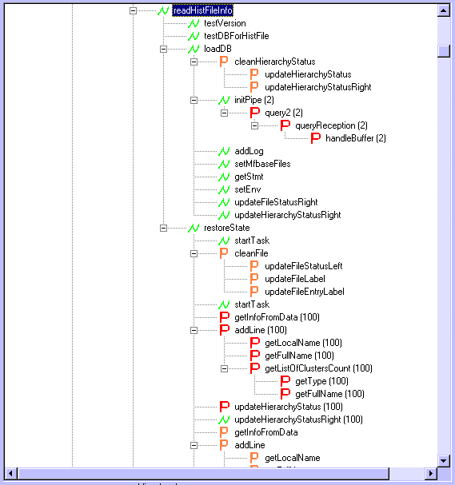Click the green icon beside updateHierarchyStatusRight (100)
This screenshot has height=485, width=455.
tap(224, 419)
